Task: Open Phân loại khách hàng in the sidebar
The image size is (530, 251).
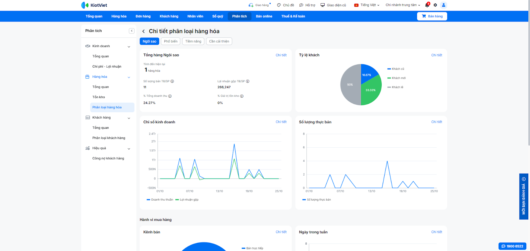Action: pos(109,138)
